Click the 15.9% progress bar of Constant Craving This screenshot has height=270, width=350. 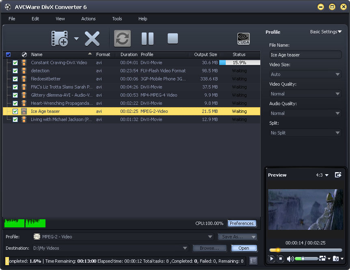click(x=240, y=63)
